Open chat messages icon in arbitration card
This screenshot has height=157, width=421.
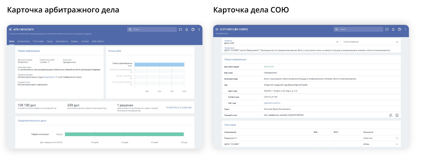coord(180,29)
